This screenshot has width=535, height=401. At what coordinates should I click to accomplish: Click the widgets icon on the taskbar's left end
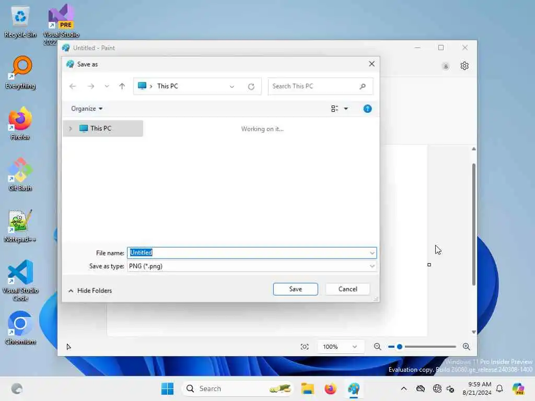(17, 388)
